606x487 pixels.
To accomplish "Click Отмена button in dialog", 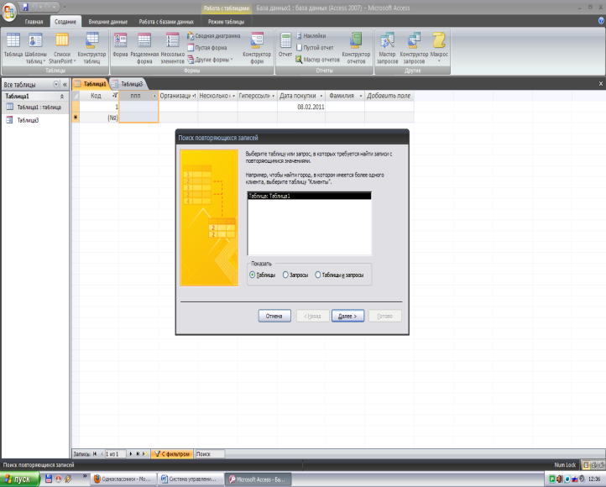I will click(274, 316).
